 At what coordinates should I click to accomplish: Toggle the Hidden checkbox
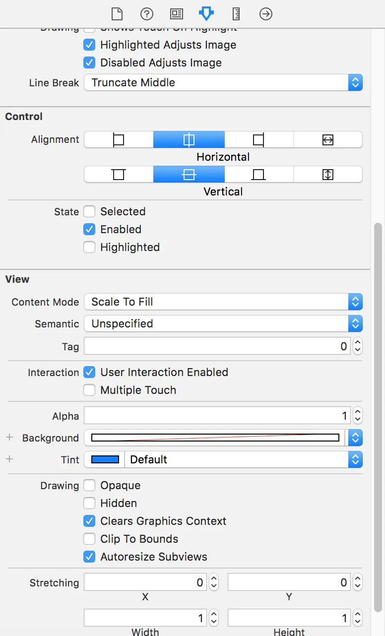(x=89, y=504)
